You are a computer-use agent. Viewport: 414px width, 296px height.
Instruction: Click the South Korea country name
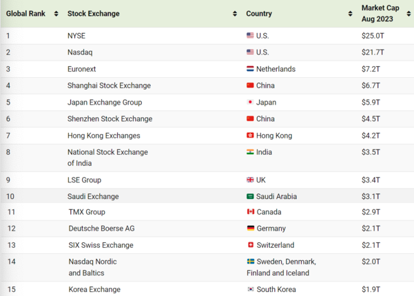[276, 289]
